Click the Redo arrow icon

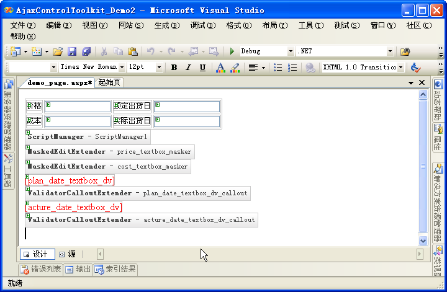click(x=172, y=51)
